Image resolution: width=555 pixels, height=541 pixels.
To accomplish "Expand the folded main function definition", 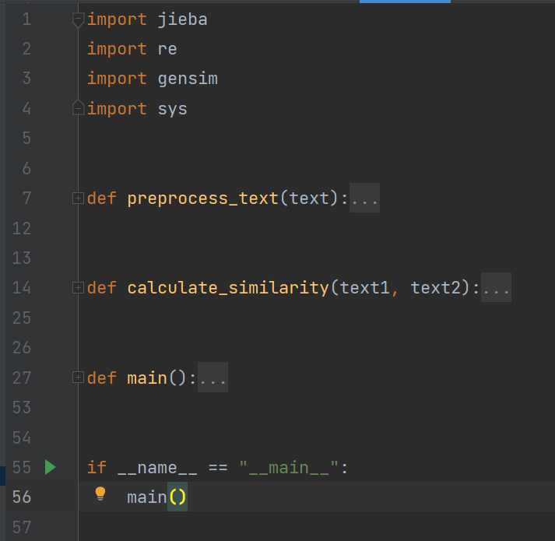I will pyautogui.click(x=77, y=378).
